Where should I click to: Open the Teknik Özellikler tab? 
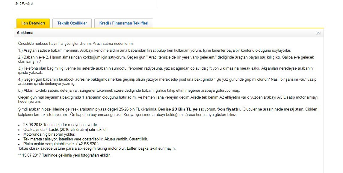[x=72, y=23]
